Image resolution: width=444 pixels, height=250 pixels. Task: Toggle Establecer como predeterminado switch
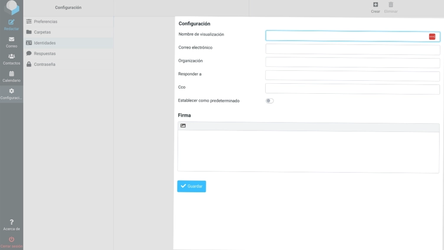pos(270,101)
